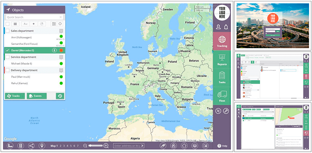The width and height of the screenshot is (312, 153).
Task: Open the map layers icon
Action: pos(195,146)
